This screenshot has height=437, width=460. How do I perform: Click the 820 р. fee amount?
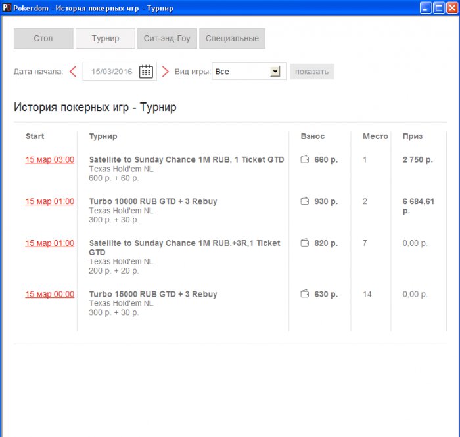pyautogui.click(x=326, y=243)
